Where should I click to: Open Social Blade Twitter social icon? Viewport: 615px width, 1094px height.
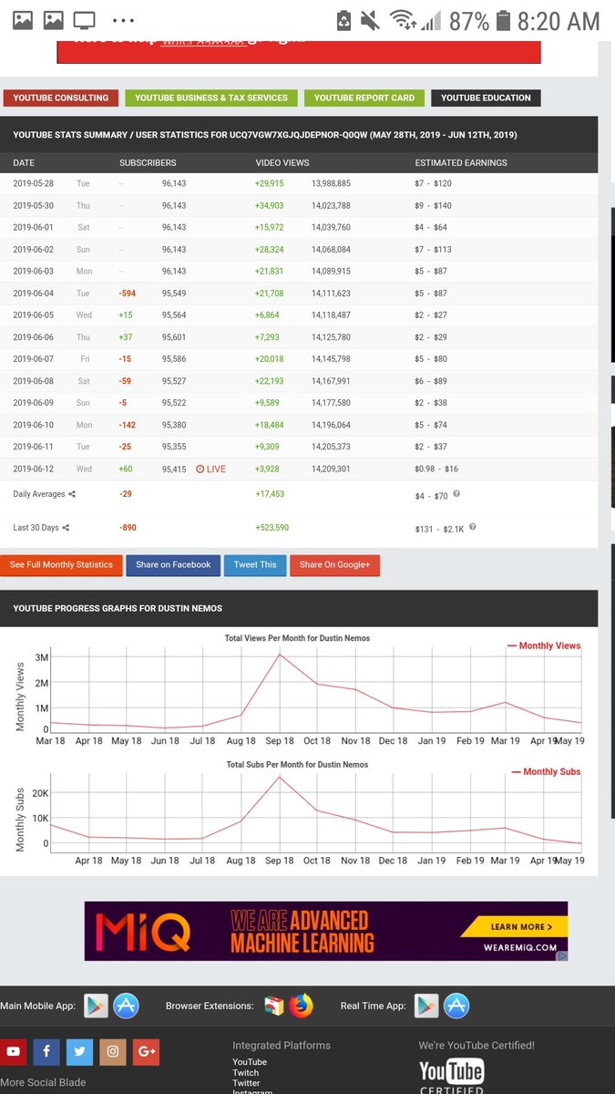coord(79,1051)
